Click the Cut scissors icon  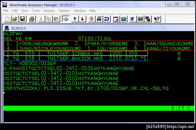click(41, 19)
